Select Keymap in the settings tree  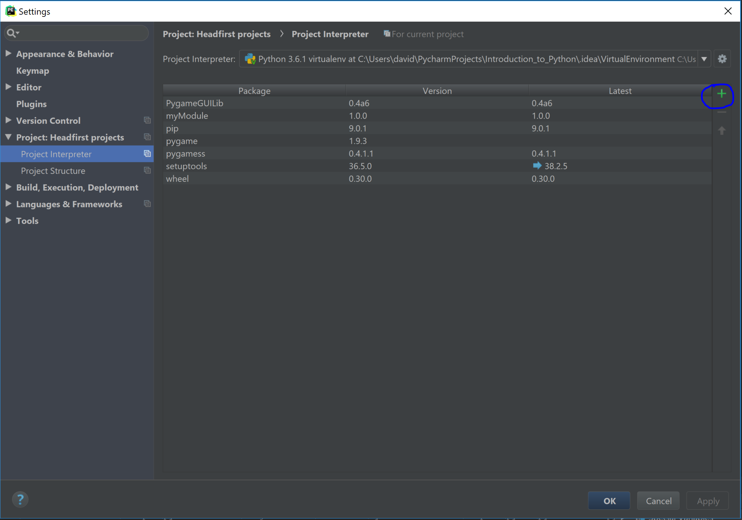click(33, 71)
